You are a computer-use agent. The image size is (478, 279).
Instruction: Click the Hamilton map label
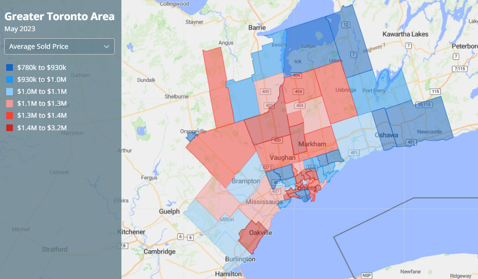pyautogui.click(x=228, y=274)
